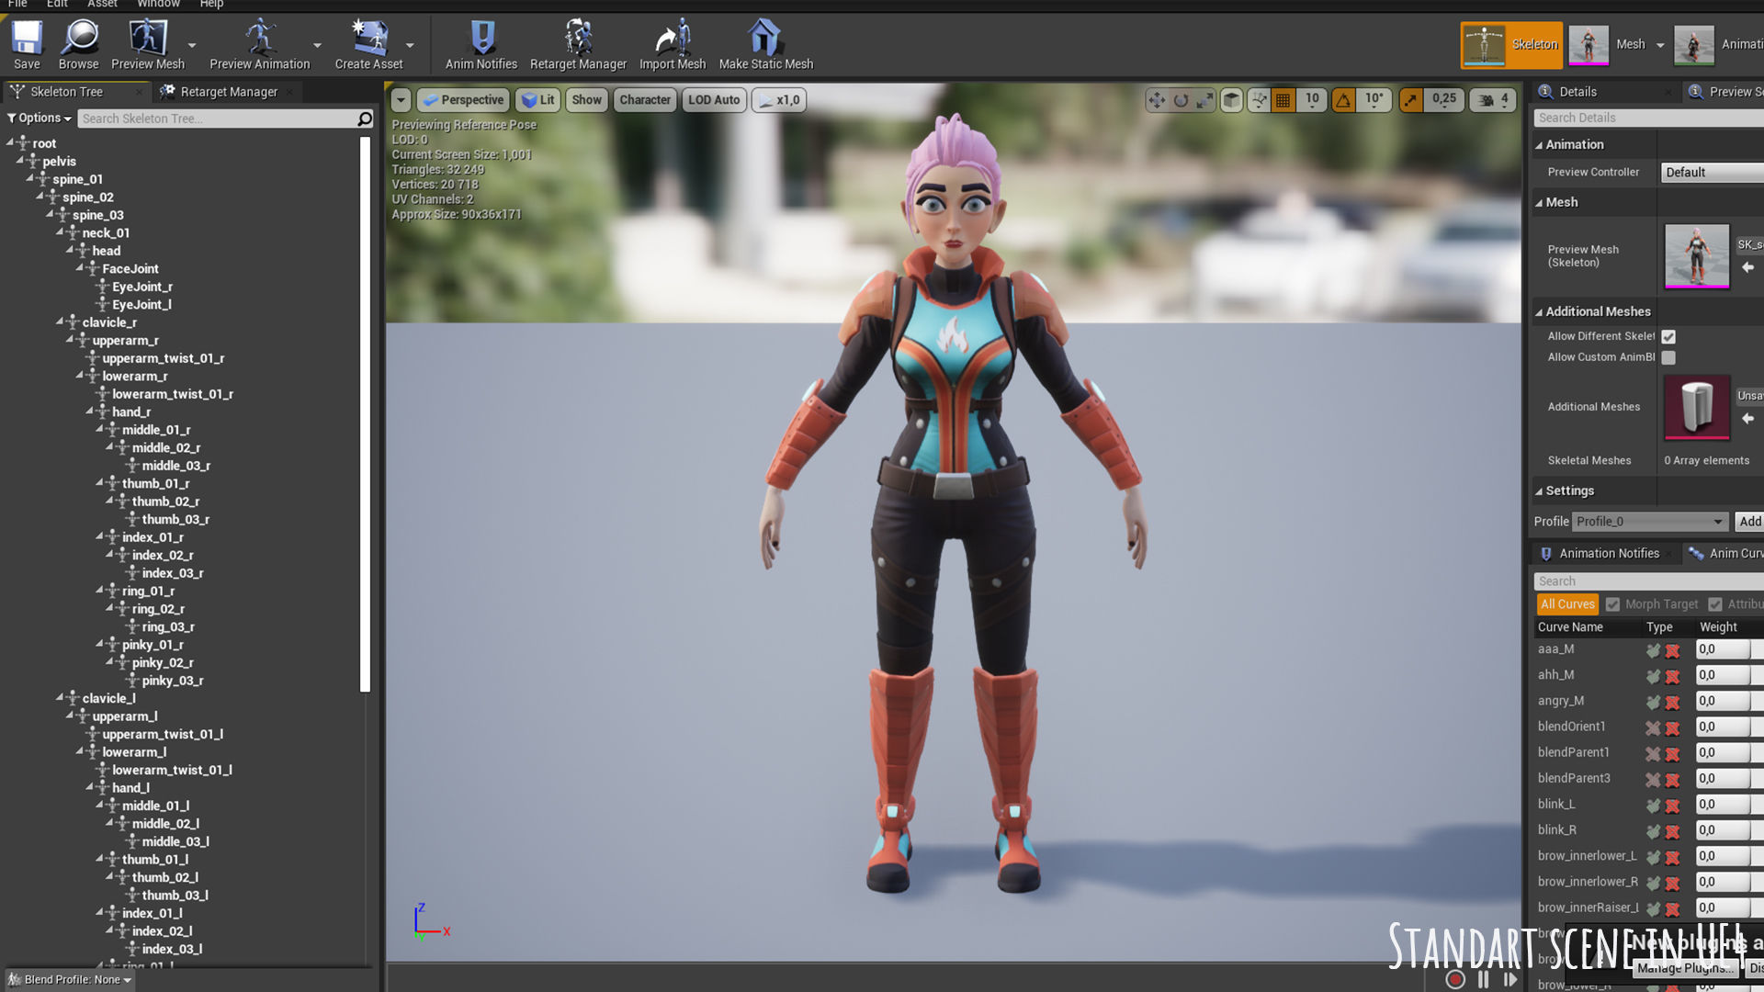Open rotation snap 10° dropdown
The width and height of the screenshot is (1764, 992).
click(1374, 99)
